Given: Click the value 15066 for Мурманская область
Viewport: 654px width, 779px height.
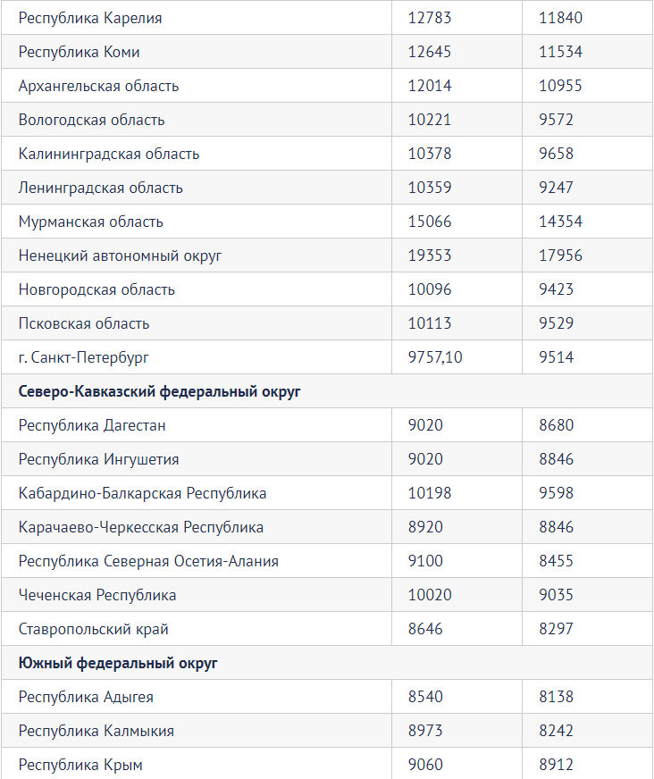Looking at the screenshot, I should (430, 222).
